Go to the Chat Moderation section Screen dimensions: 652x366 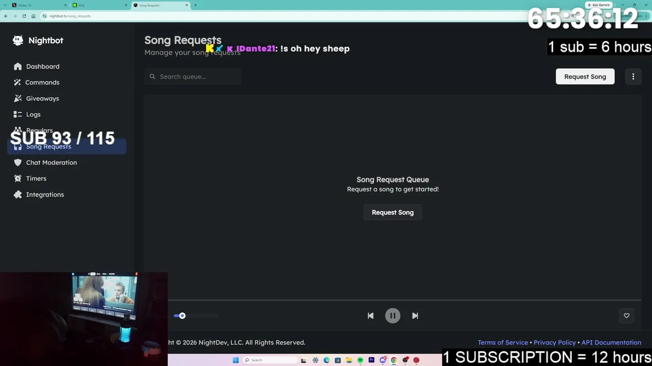coord(51,163)
